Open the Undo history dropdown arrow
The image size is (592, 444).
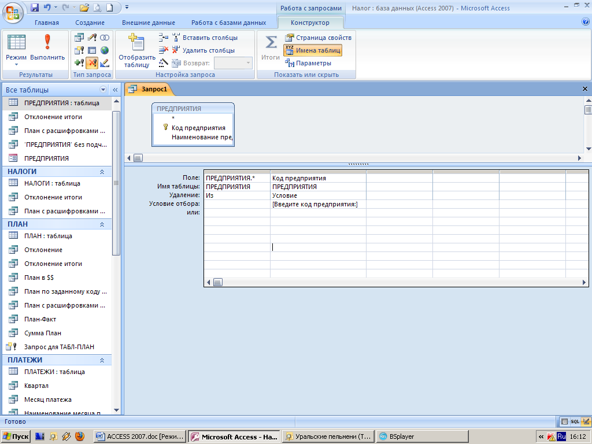coord(56,8)
